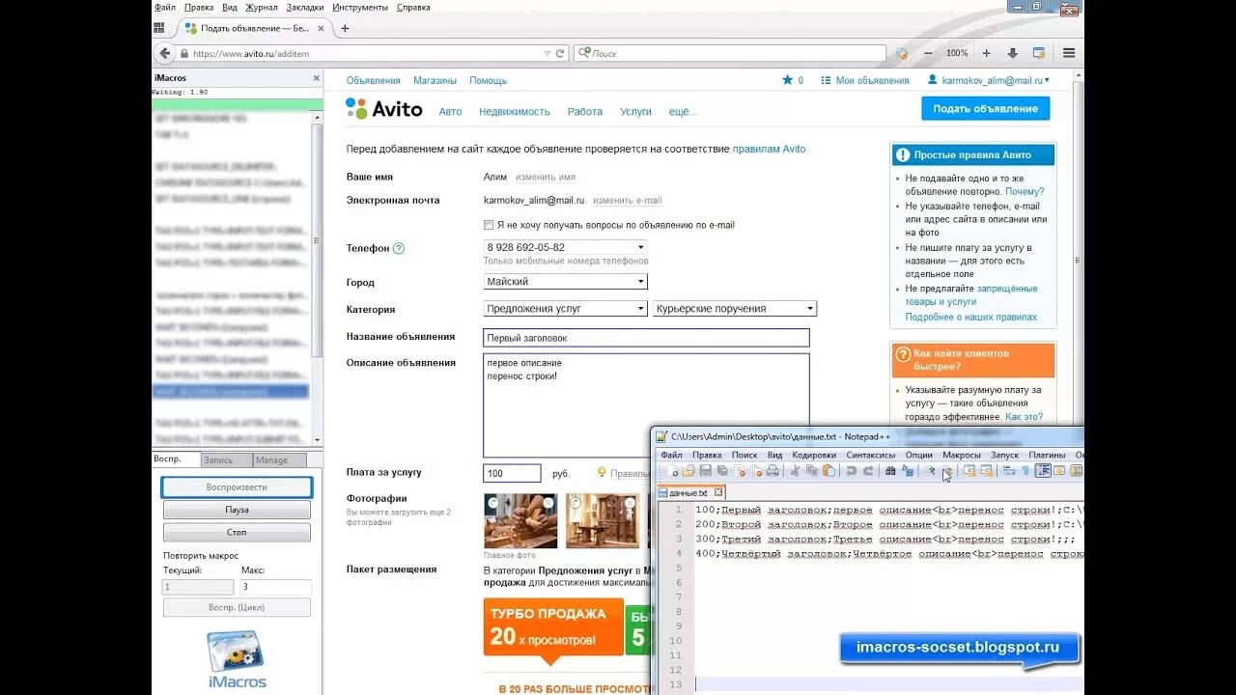Open Firefox downloads arrow icon
Image resolution: width=1236 pixels, height=695 pixels.
1012,53
